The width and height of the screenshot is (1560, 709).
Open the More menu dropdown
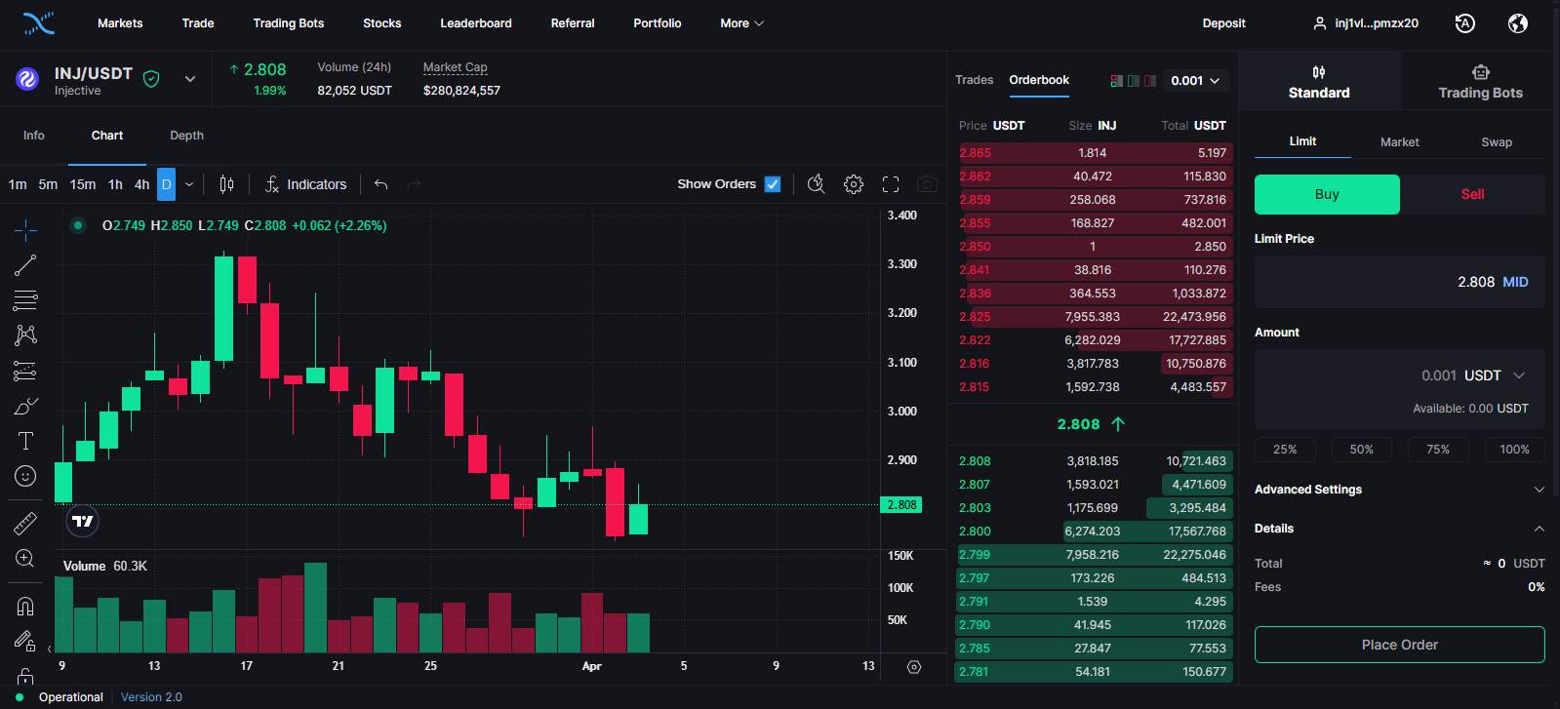tap(741, 23)
